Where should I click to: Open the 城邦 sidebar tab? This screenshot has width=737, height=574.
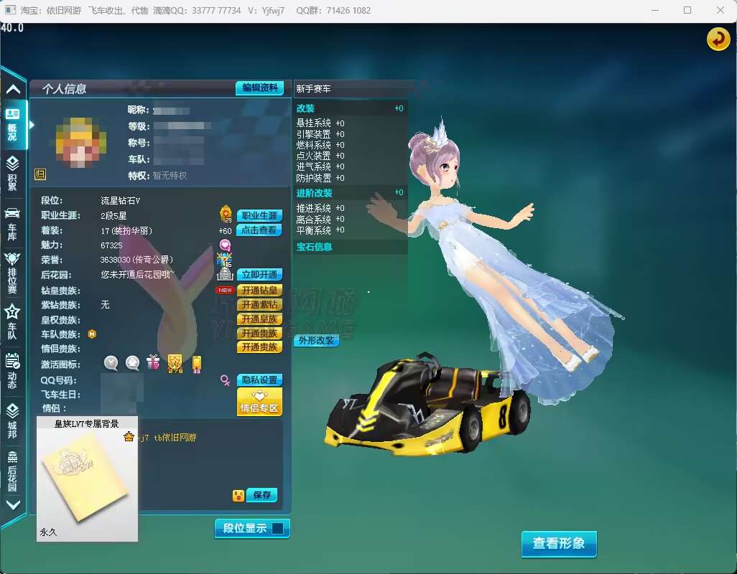point(13,420)
